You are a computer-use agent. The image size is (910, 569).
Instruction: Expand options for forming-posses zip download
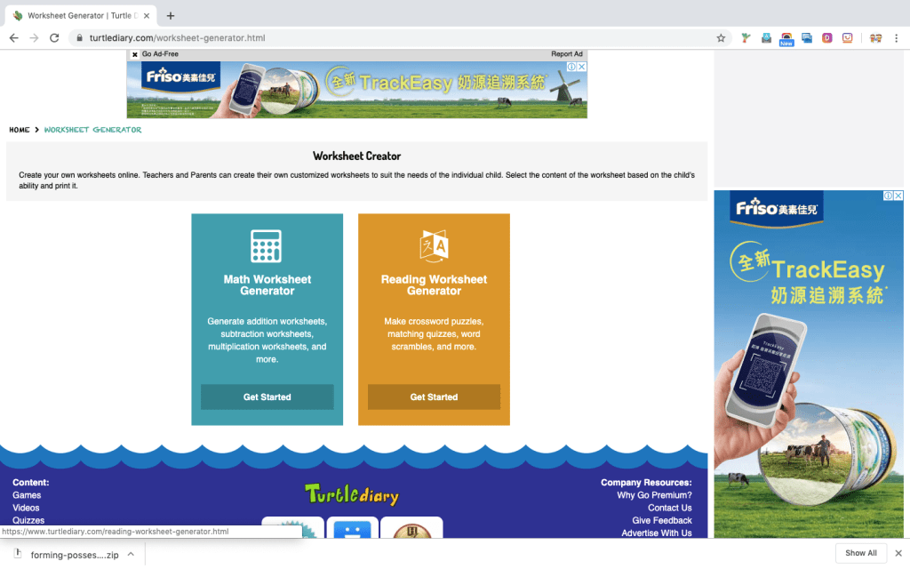(131, 554)
